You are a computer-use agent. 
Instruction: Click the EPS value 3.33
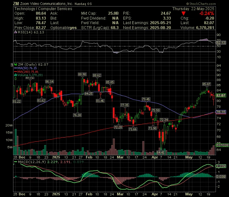(x=167, y=18)
